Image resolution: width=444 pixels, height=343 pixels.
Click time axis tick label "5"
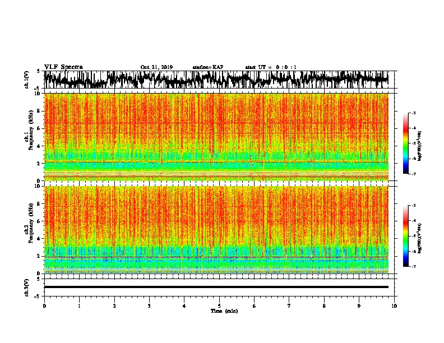(x=219, y=306)
